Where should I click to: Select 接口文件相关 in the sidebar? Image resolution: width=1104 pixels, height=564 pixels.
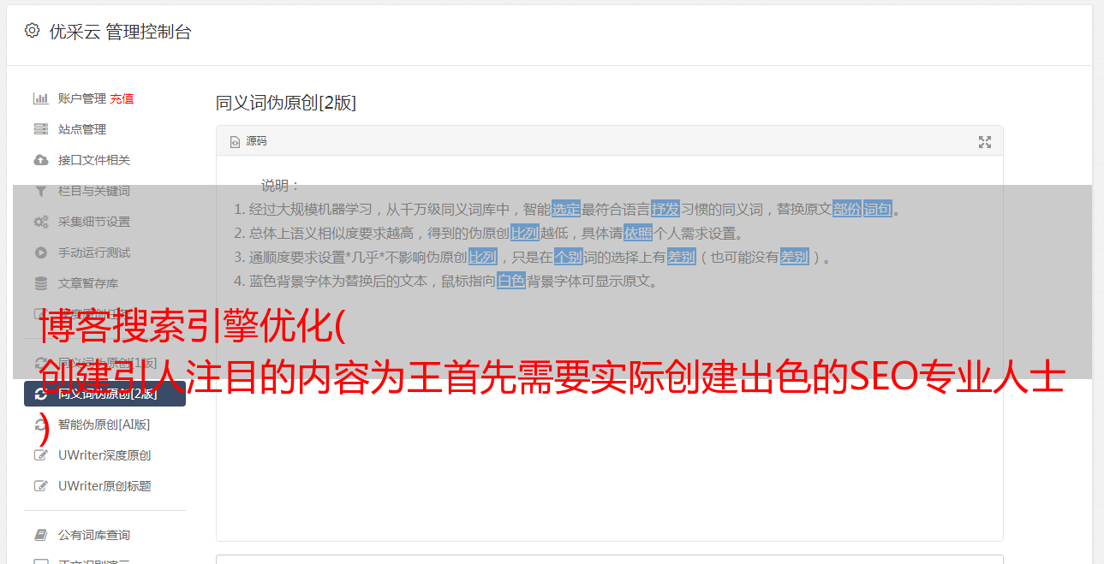(94, 160)
